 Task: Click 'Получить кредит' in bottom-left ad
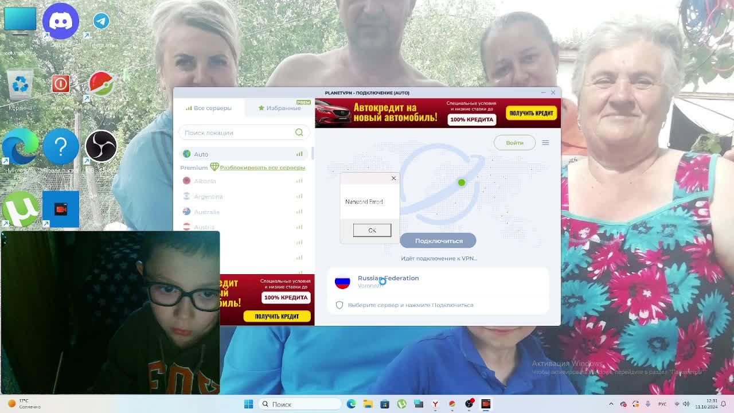click(277, 316)
